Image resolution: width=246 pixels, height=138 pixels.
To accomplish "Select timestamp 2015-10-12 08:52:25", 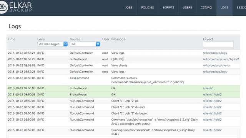I will (22, 72).
